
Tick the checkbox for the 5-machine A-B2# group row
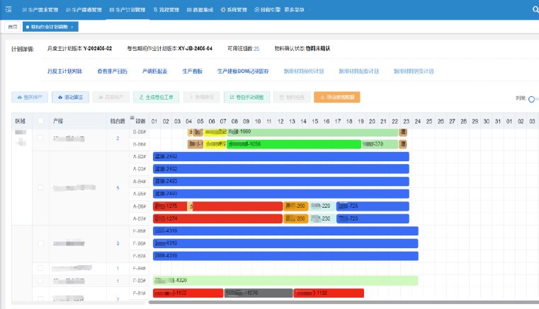pos(40,187)
